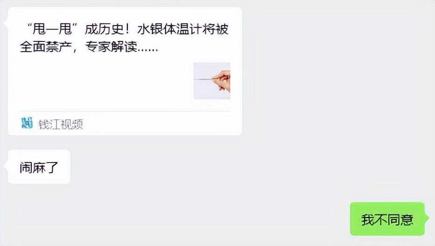This screenshot has height=246, width=435.
Task: Open the thermometer thumbnail in shared card
Action: pos(212,81)
